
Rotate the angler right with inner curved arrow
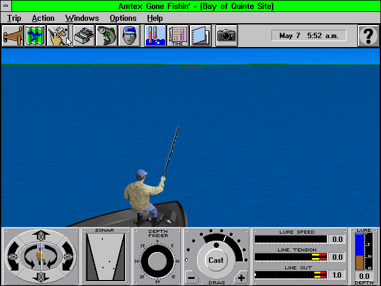point(51,257)
